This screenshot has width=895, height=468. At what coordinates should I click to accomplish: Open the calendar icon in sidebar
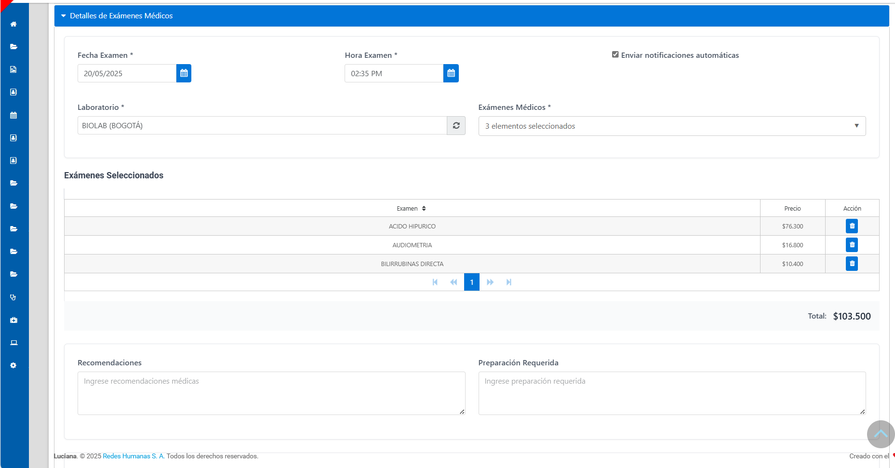[13, 115]
